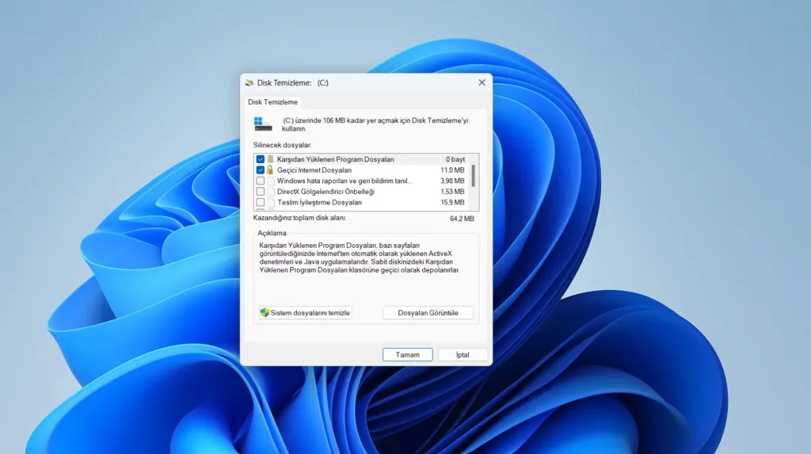Screen dimensions: 811x454
Task: Click the 0 bayt size value
Action: click(455, 159)
